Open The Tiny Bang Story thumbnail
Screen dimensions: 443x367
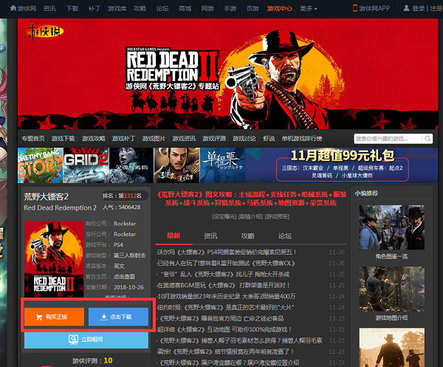coord(41,165)
